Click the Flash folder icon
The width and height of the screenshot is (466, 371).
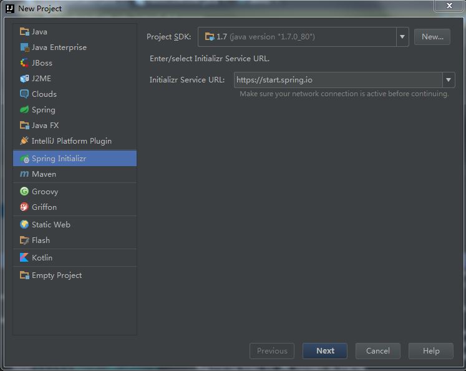[24, 240]
